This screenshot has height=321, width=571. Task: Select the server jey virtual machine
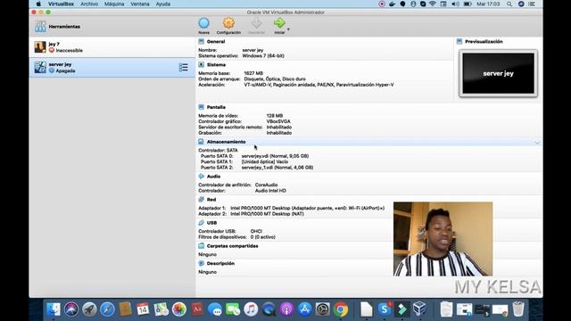coord(112,68)
